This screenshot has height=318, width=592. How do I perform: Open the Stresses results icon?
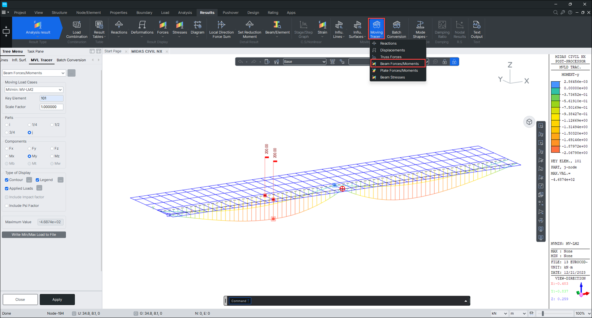point(180,29)
